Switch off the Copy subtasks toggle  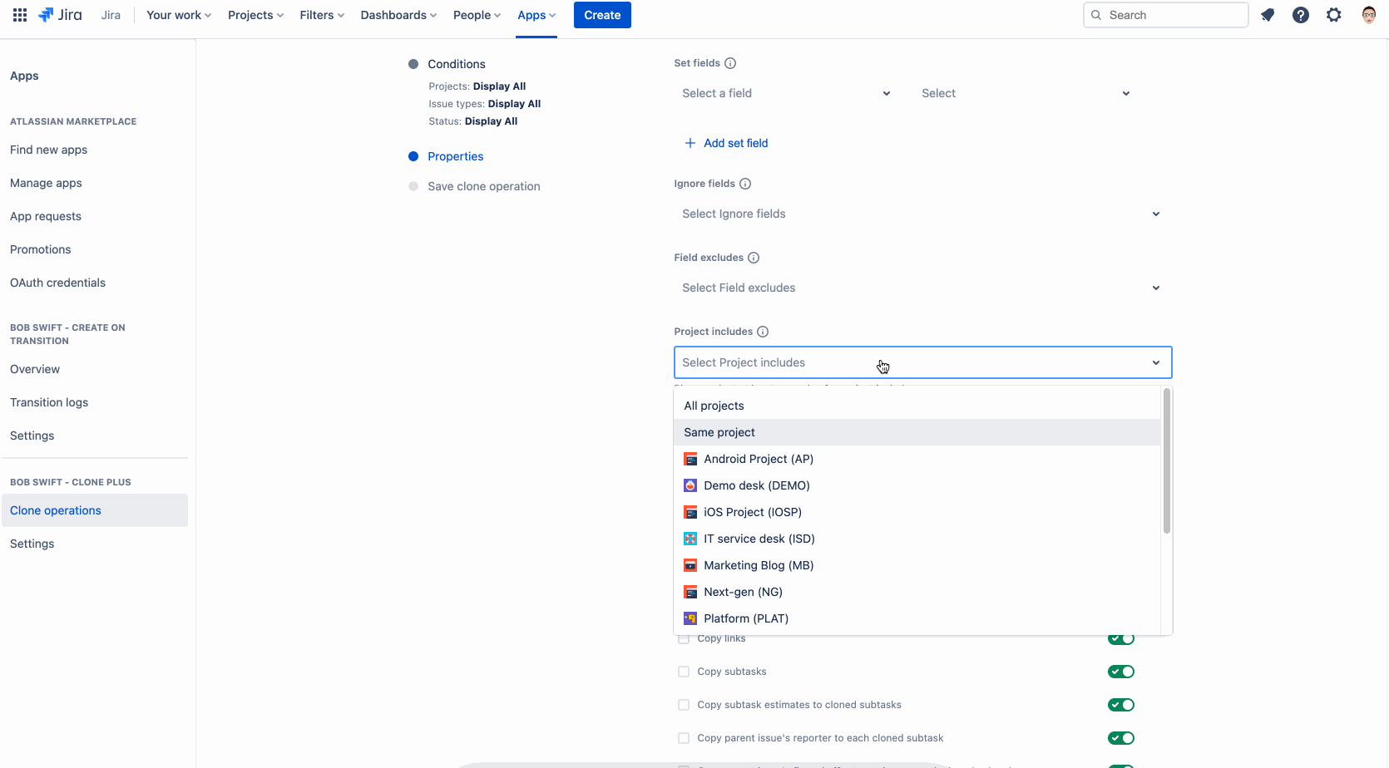(1121, 672)
